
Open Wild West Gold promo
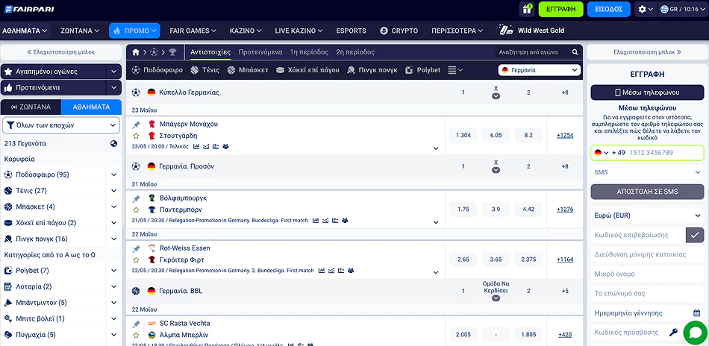(531, 31)
